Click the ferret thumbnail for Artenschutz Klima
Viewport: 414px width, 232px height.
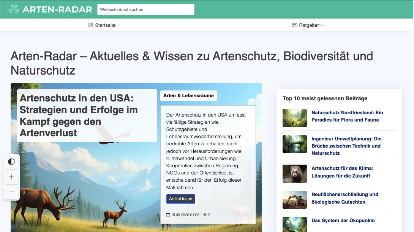pyautogui.click(x=294, y=174)
